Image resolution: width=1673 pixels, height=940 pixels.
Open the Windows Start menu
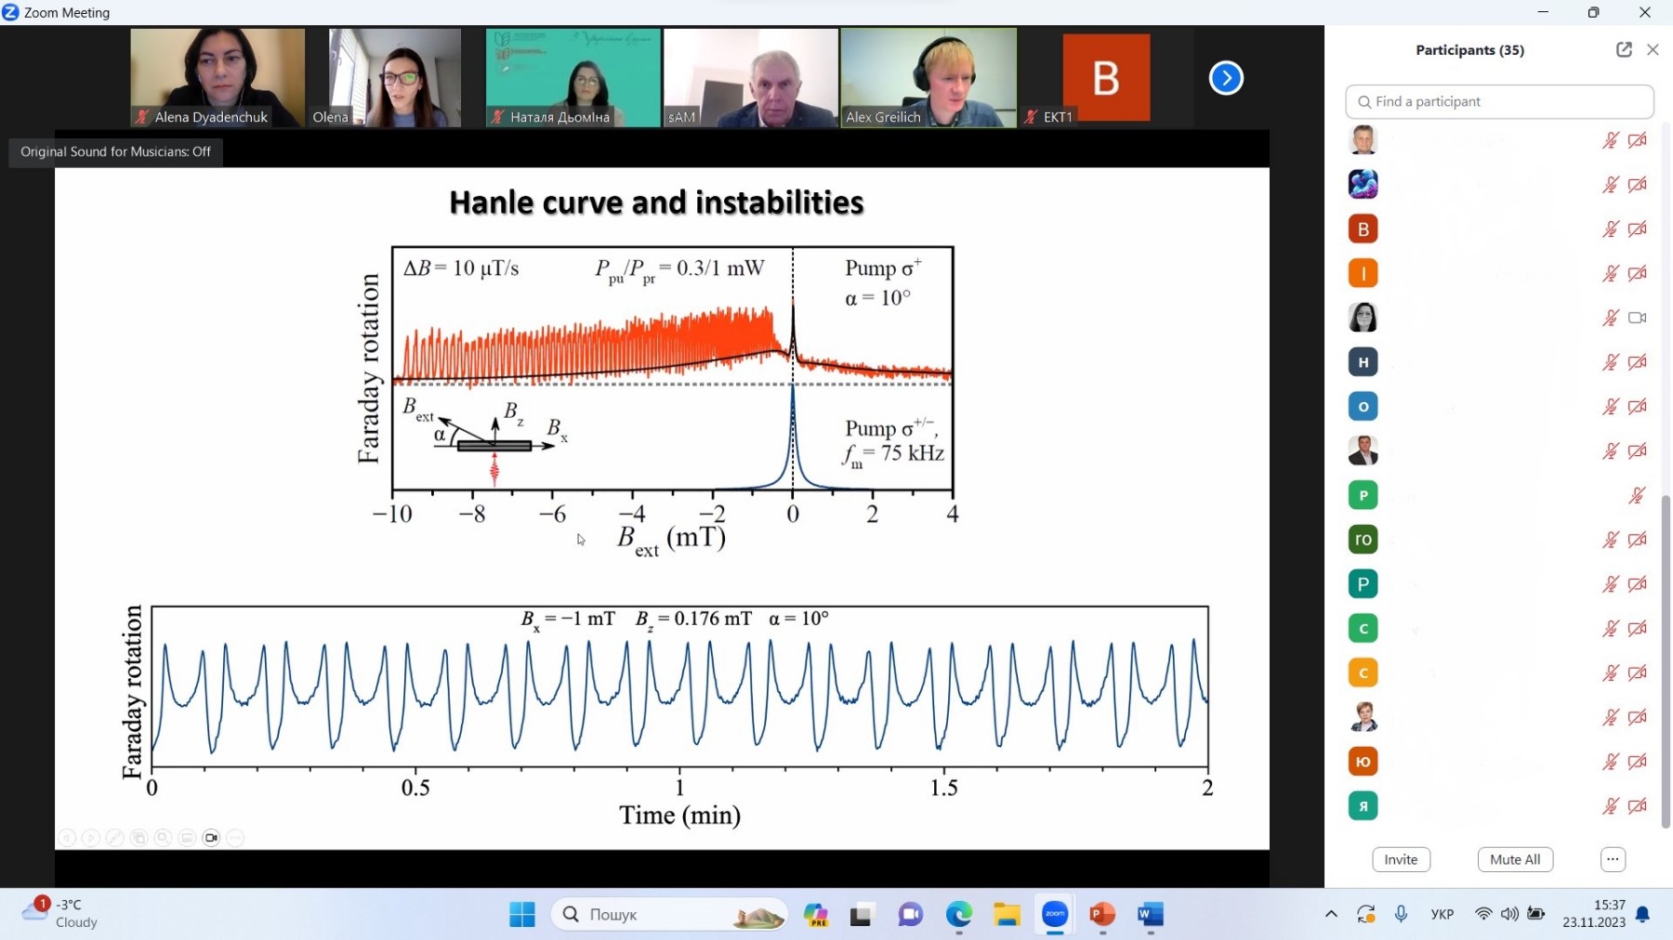(x=522, y=915)
